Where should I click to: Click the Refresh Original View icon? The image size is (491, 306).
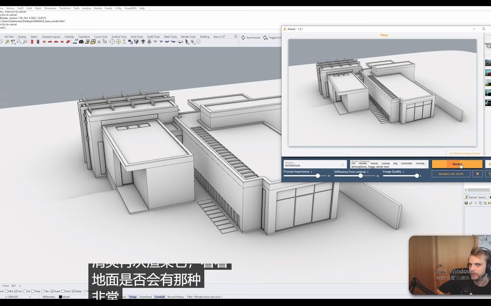point(451,153)
